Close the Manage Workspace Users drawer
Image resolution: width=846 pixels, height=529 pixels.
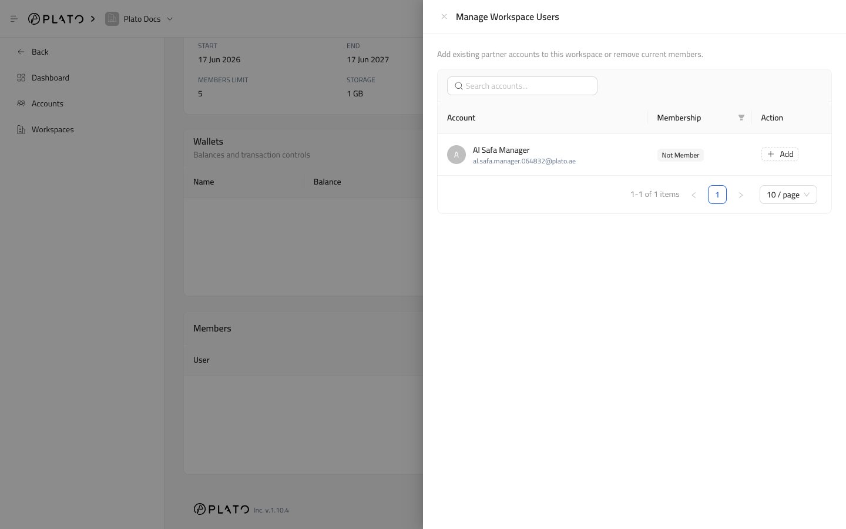(444, 16)
